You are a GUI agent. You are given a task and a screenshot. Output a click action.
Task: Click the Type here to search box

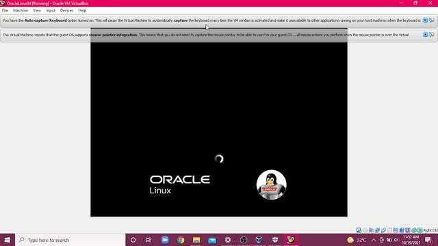point(70,240)
